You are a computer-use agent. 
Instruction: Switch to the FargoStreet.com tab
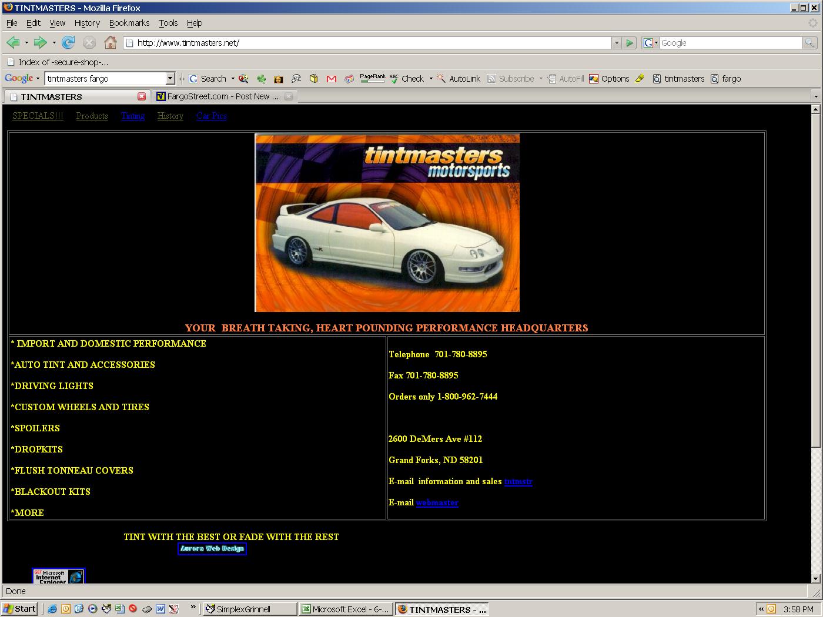(x=225, y=96)
